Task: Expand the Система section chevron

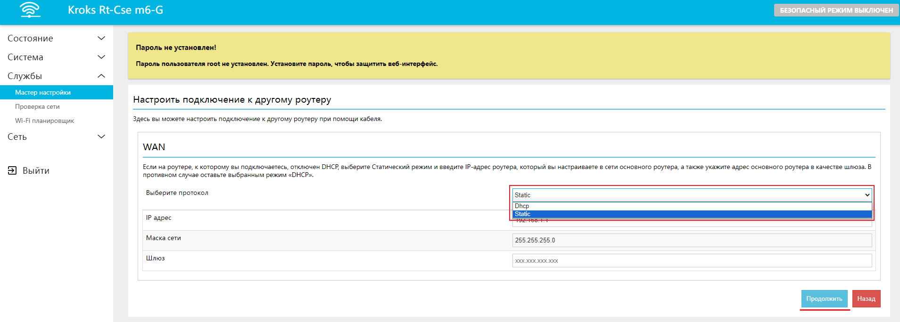Action: (x=101, y=57)
